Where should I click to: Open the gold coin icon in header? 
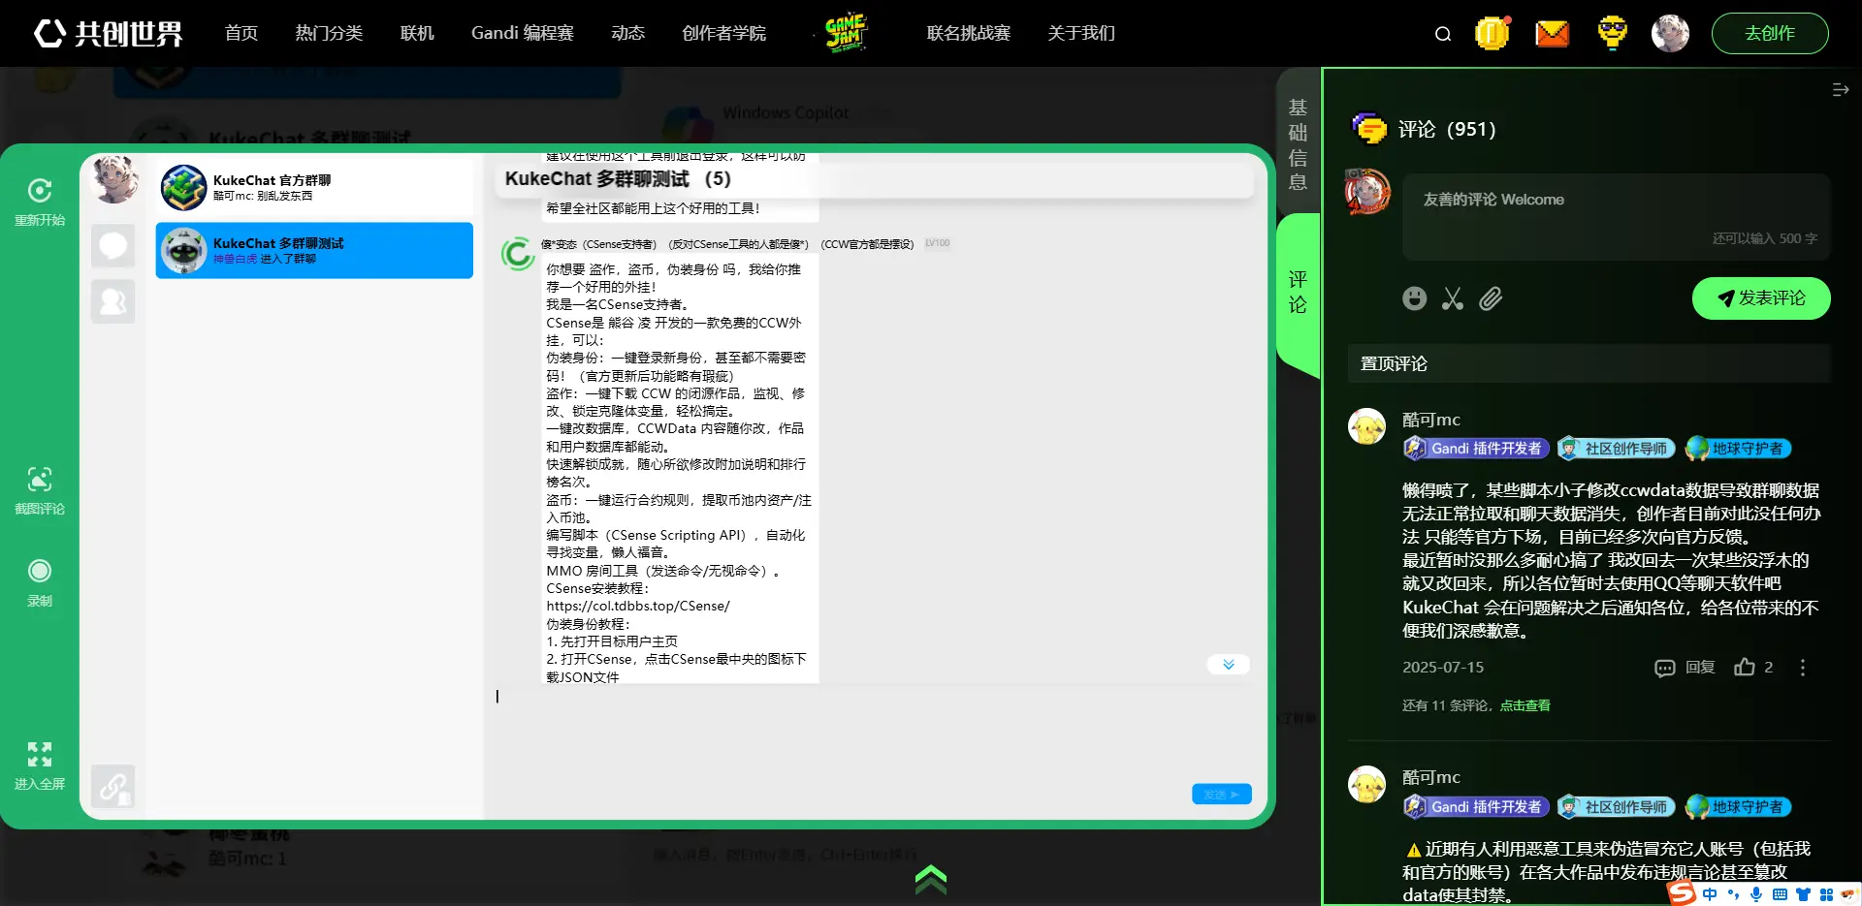[x=1492, y=33]
